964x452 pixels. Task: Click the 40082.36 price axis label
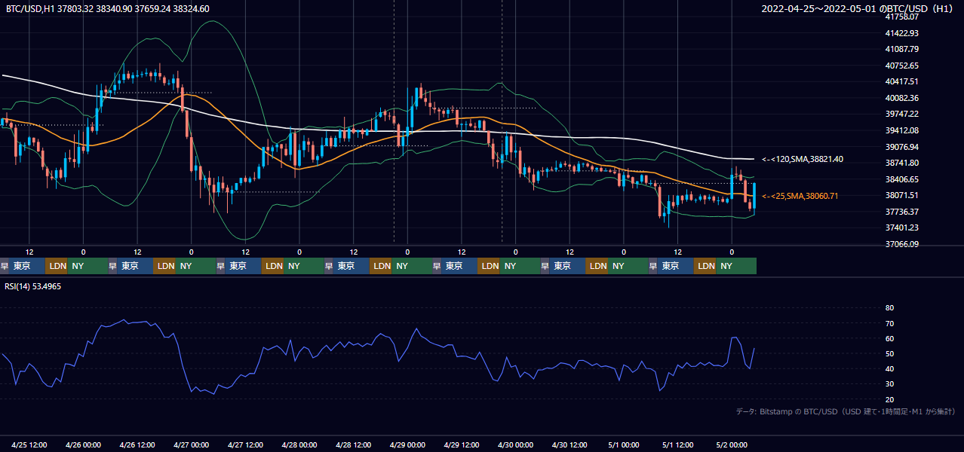(901, 98)
